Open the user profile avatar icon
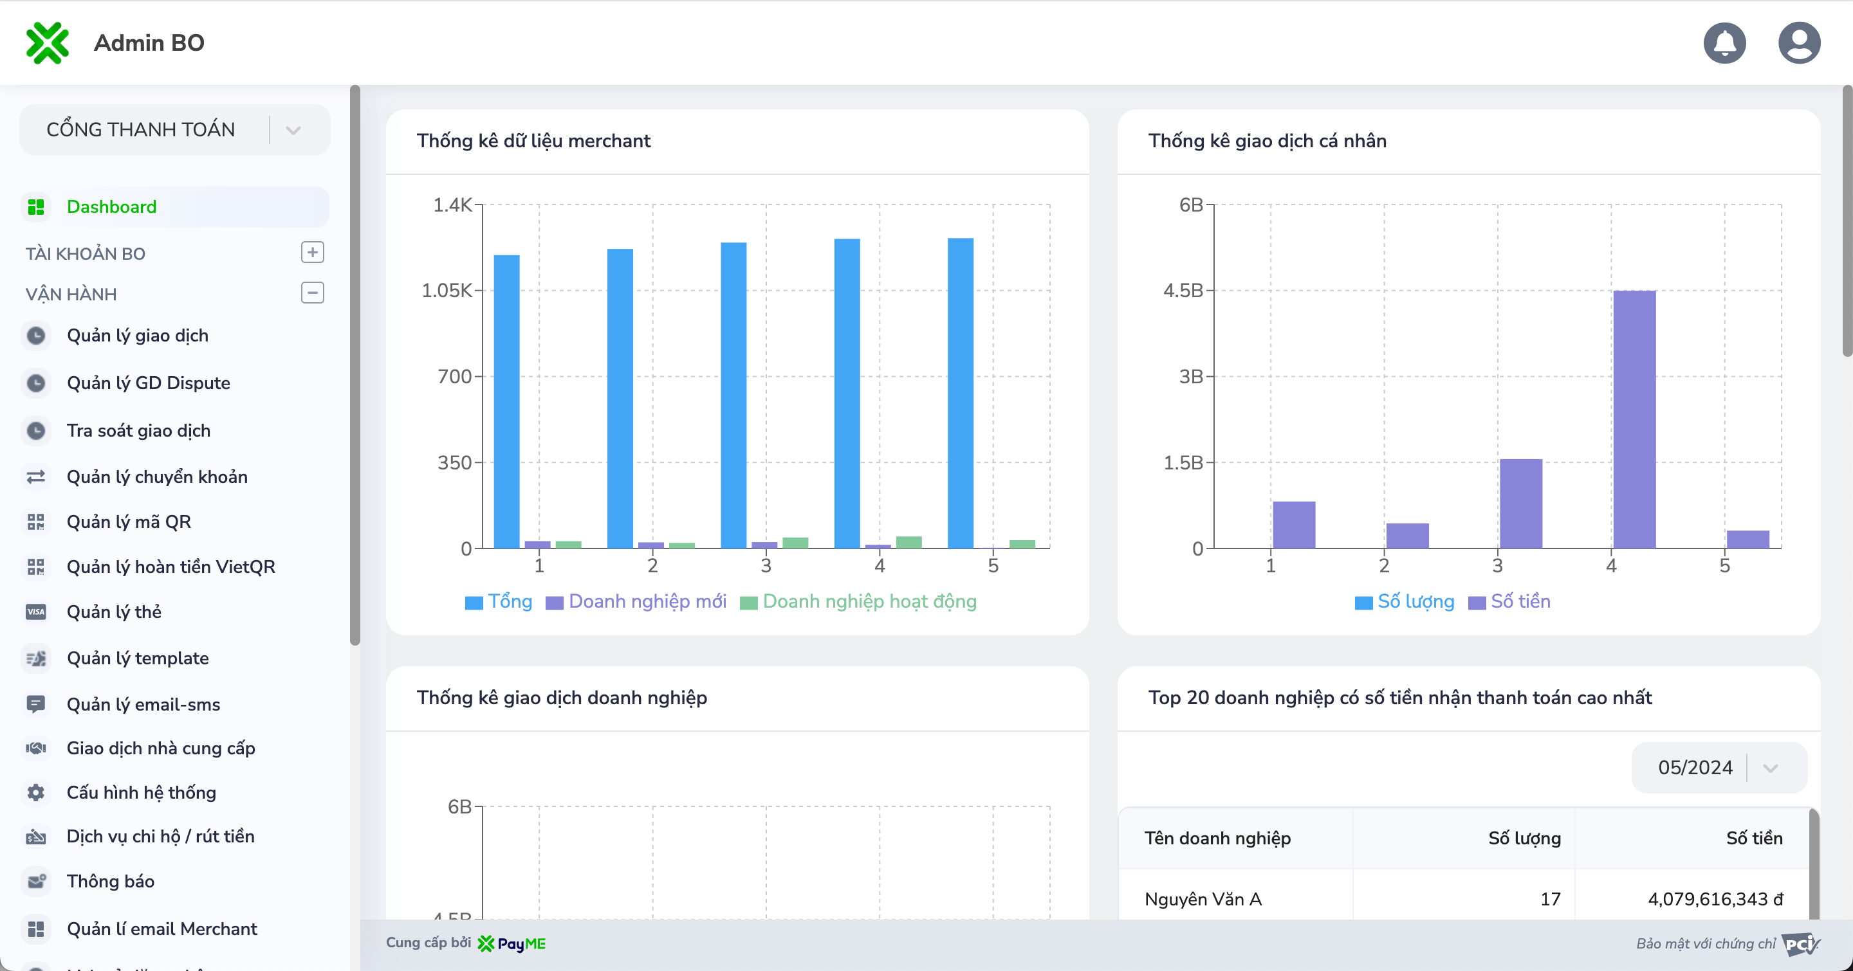Screen dimensions: 1853x971 coord(1798,43)
